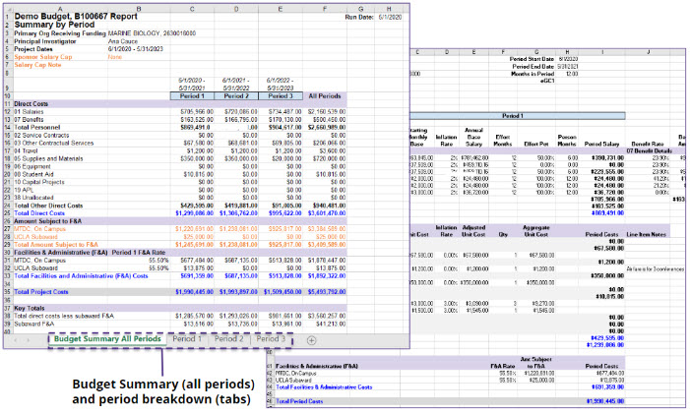Click the 'Total Project Costs' row label
Image resolution: width=690 pixels, height=414 pixels.
(x=41, y=292)
